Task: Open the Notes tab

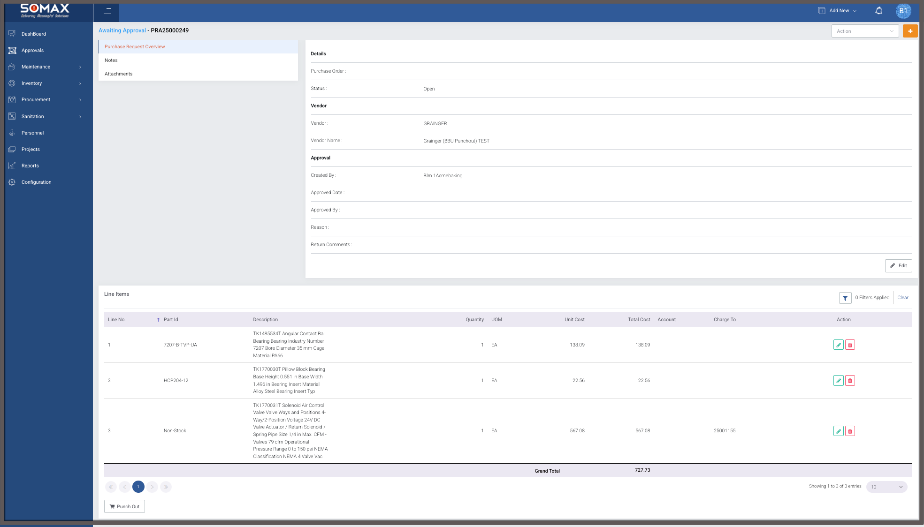Action: 111,60
